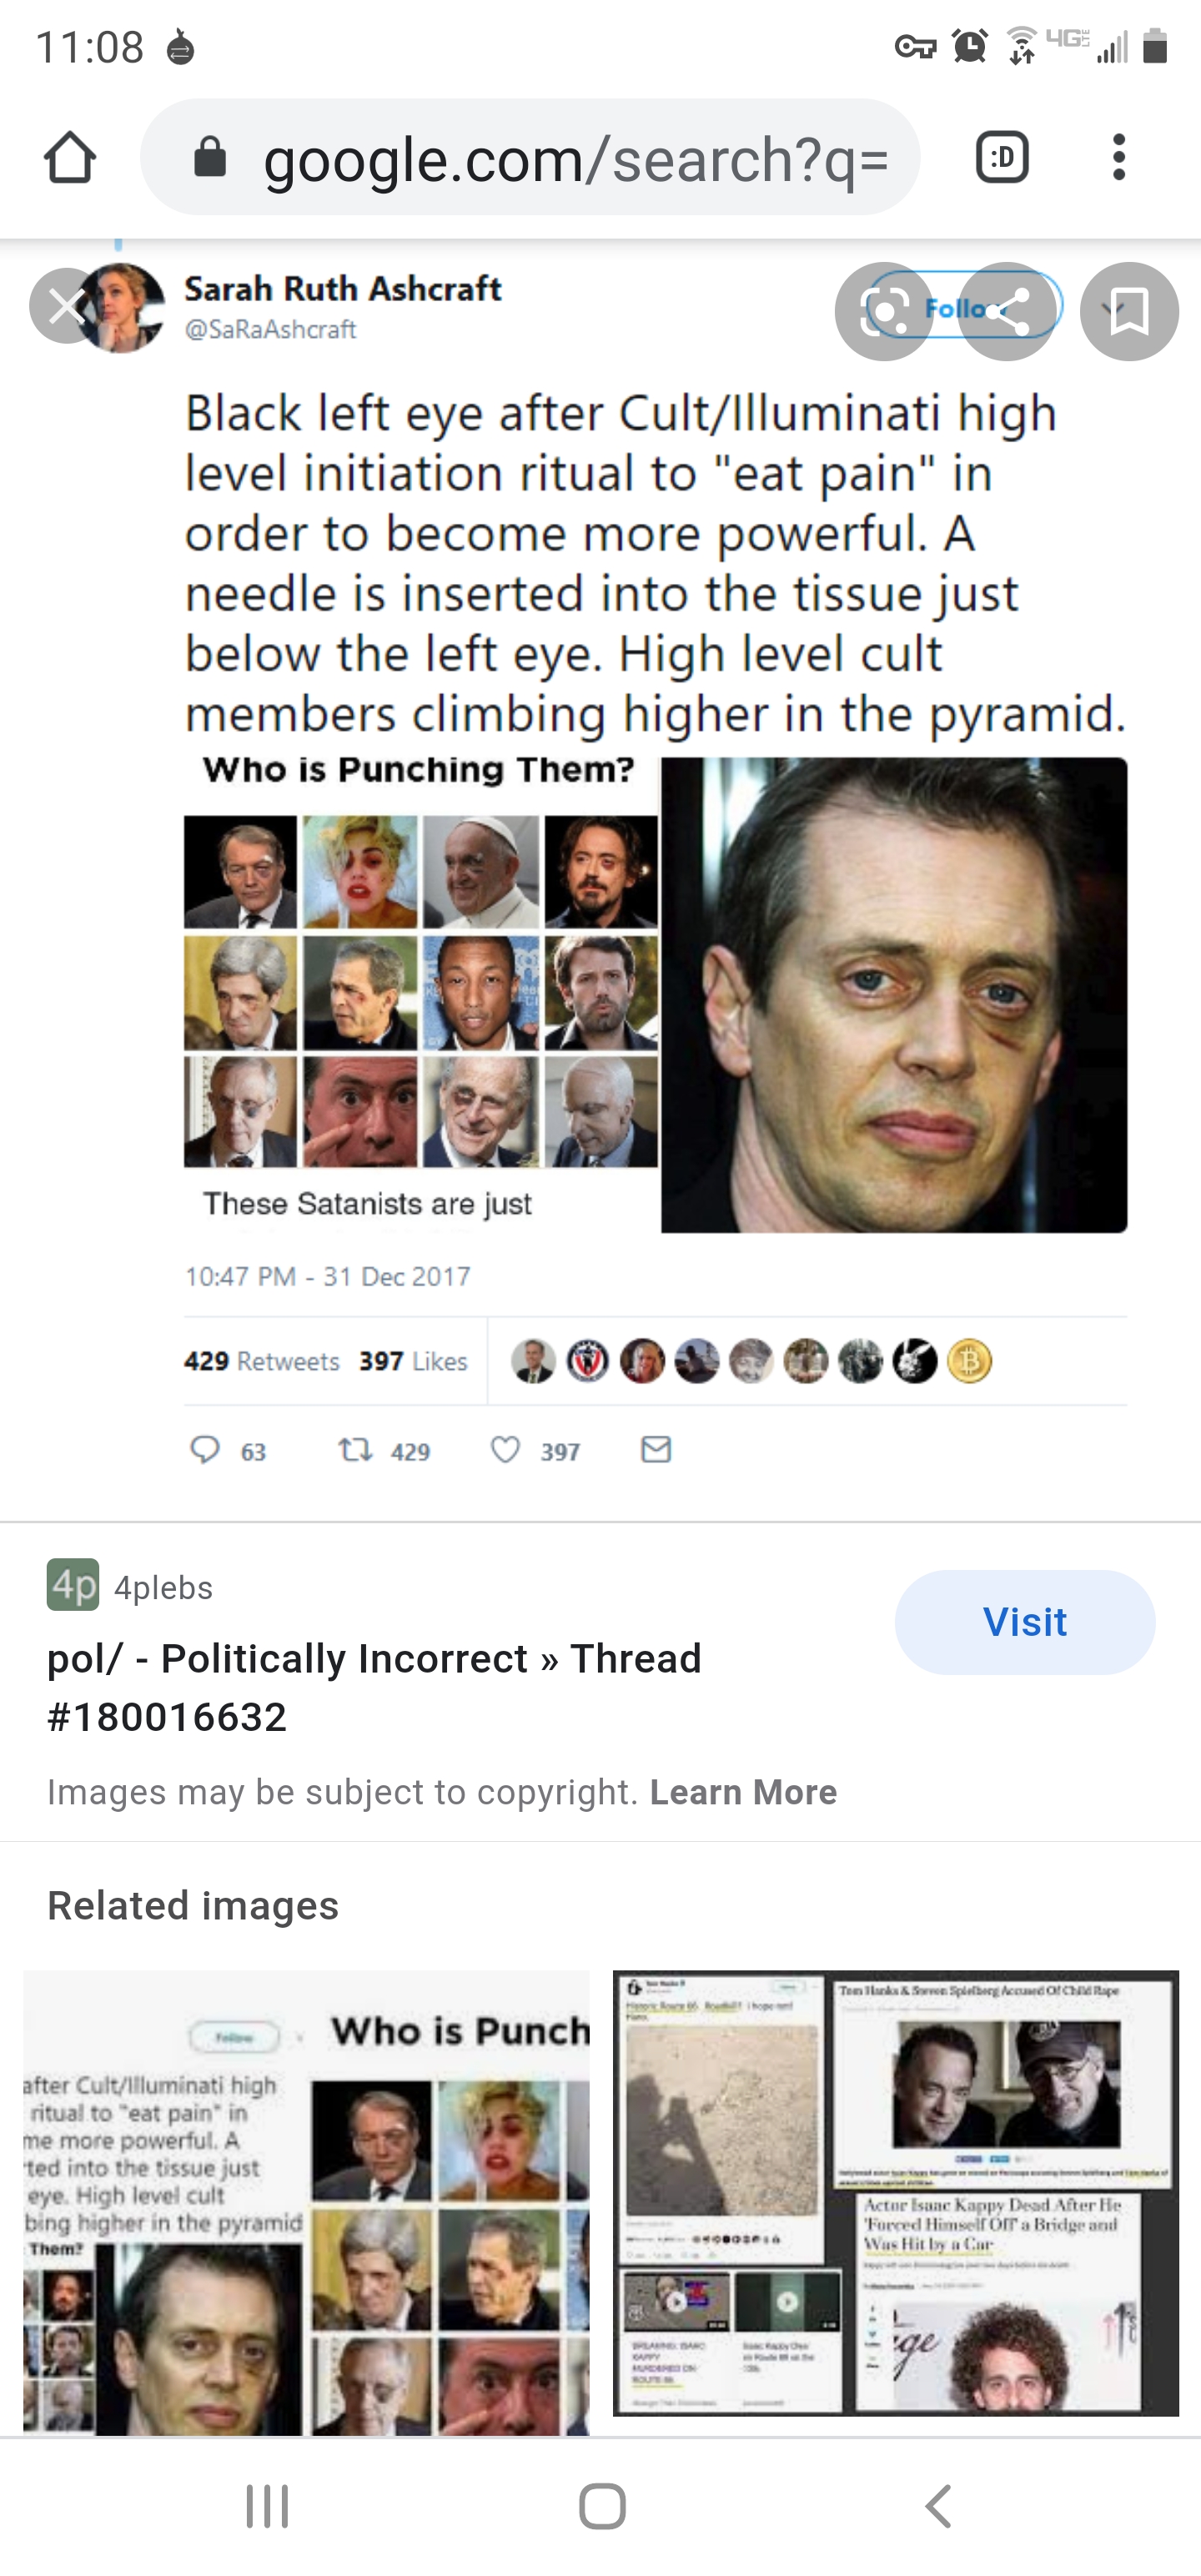The image size is (1201, 2576).
Task: Open Chrome's three-dot overflow menu
Action: (1119, 158)
